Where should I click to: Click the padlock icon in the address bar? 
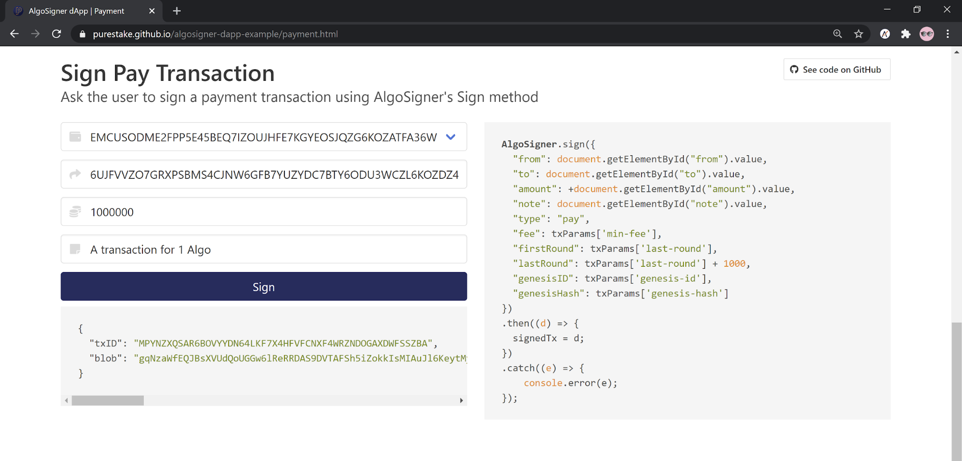click(x=82, y=34)
